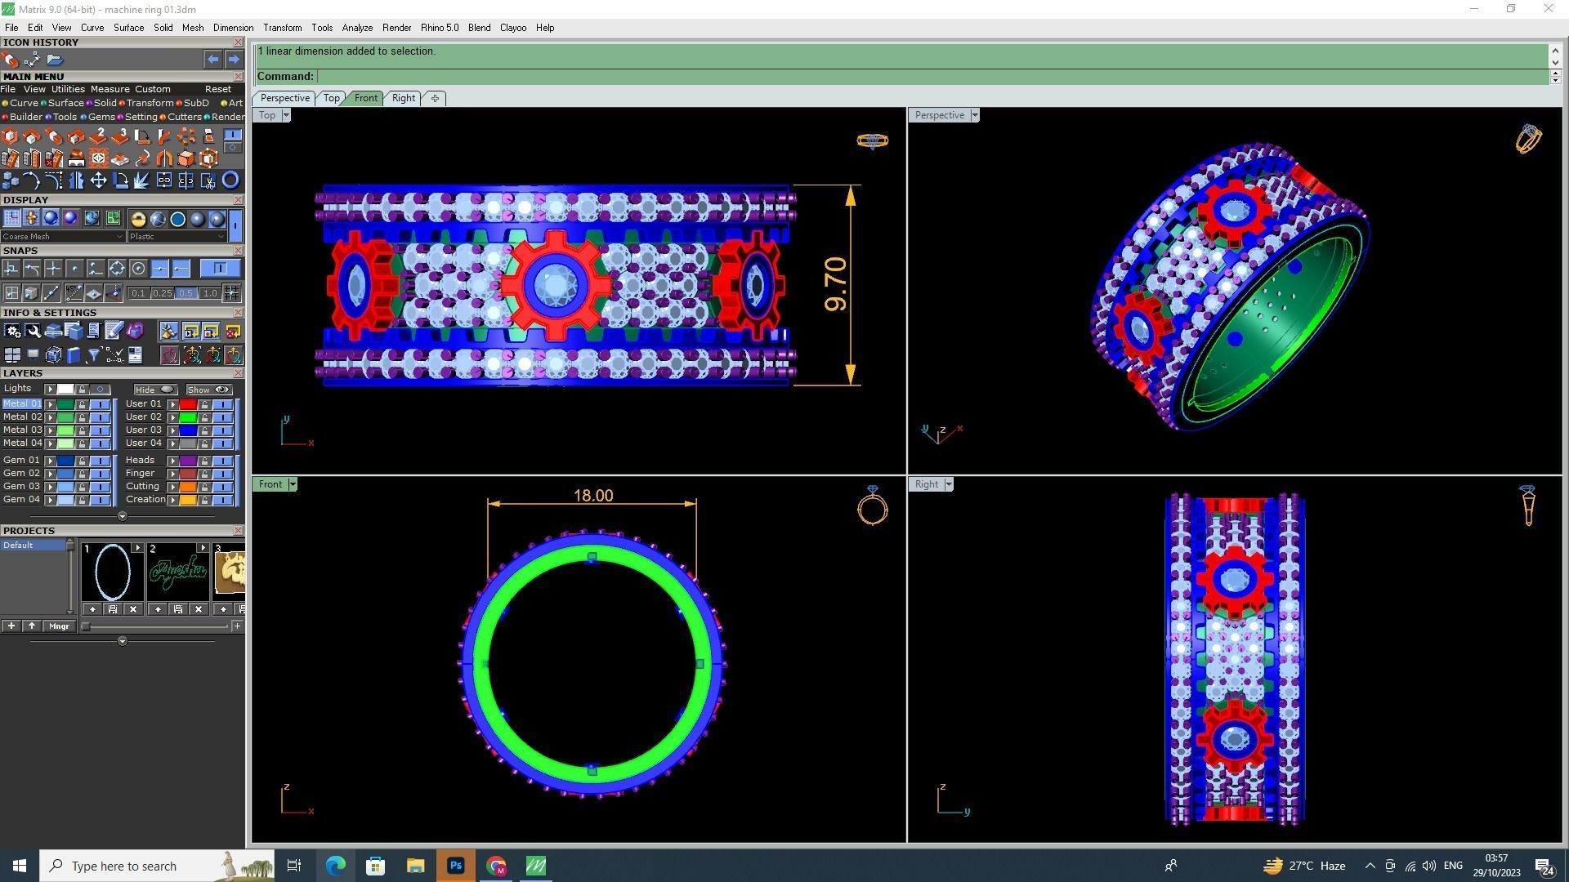
Task: Click the blue torus ring icon
Action: pos(230,180)
